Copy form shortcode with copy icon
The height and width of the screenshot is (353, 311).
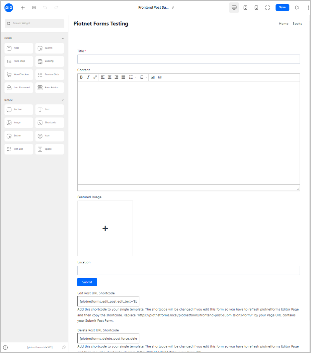pyautogui.click(x=64, y=347)
